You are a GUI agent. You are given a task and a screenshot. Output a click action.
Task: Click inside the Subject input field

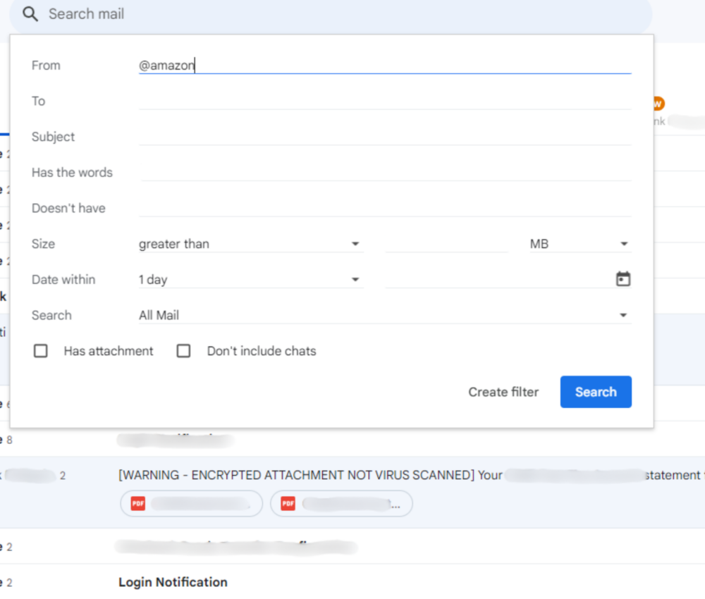[x=386, y=137]
